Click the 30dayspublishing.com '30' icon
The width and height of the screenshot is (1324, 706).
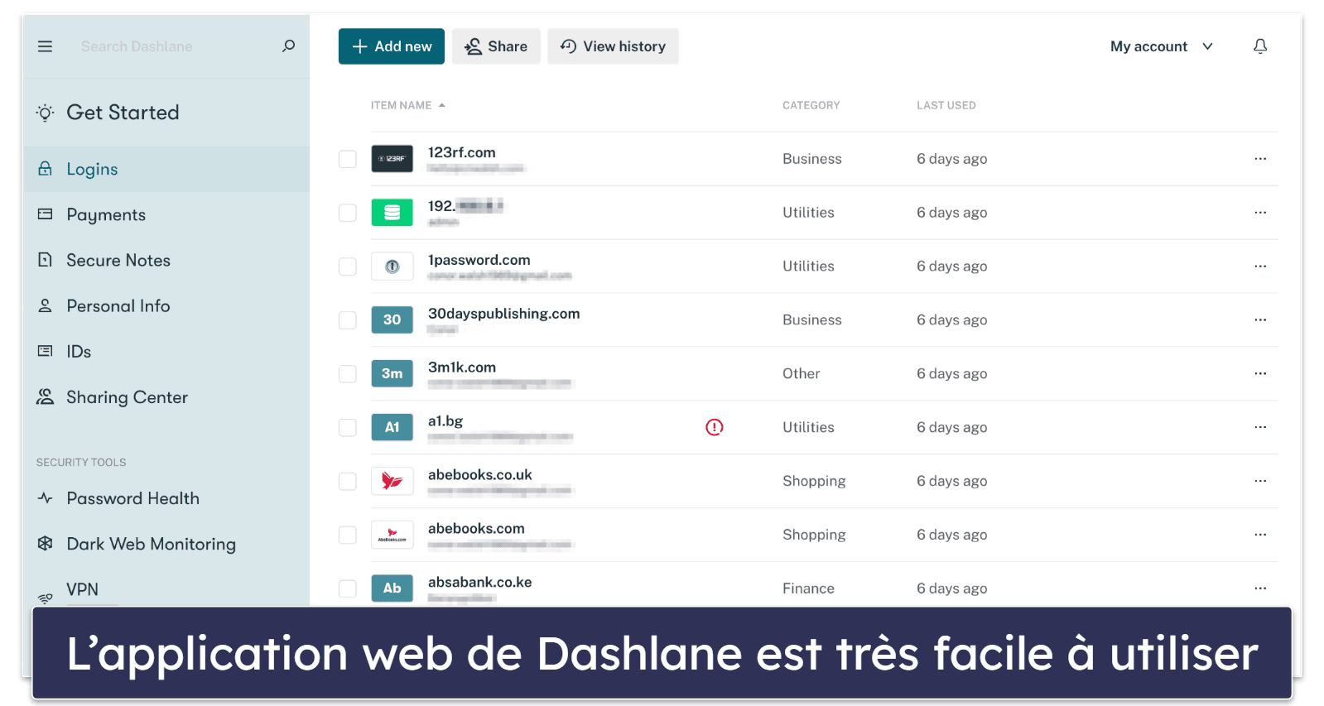392,320
